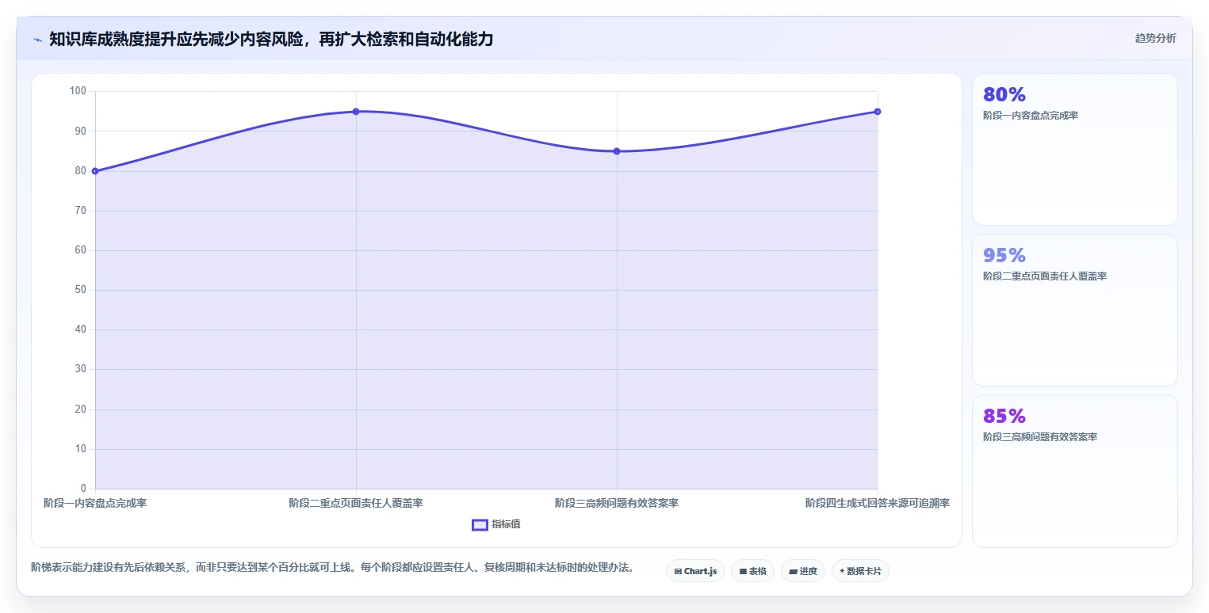This screenshot has width=1209, height=613.
Task: Click the 80% card value
Action: point(1004,94)
